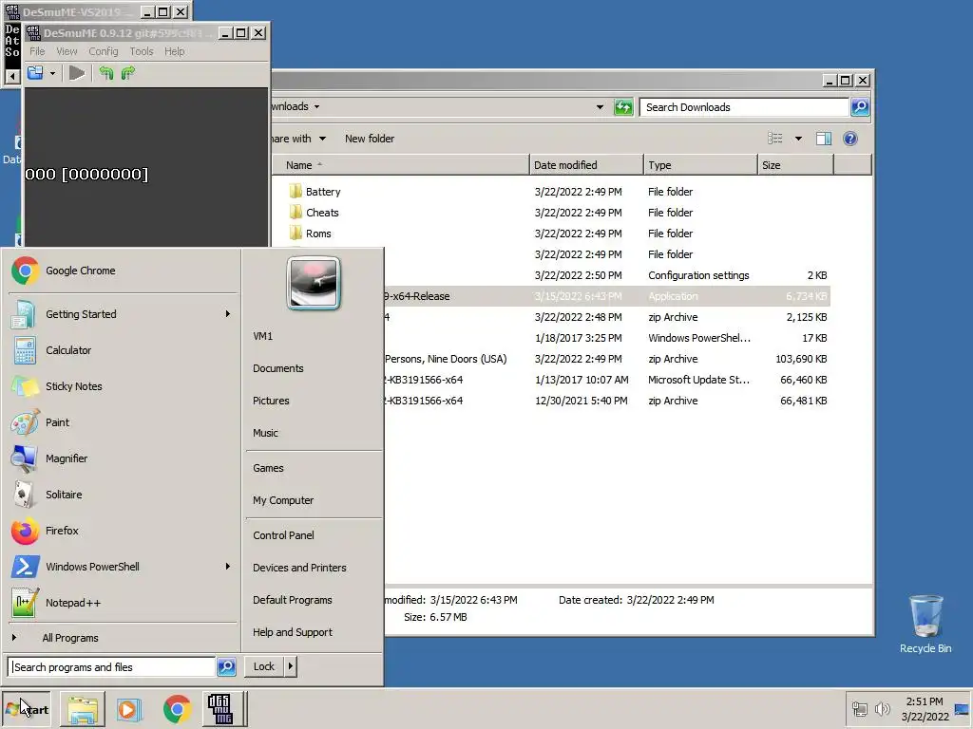This screenshot has height=729, width=973.
Task: Rotate screen right in DeSmuME toolbar
Action: tap(128, 73)
